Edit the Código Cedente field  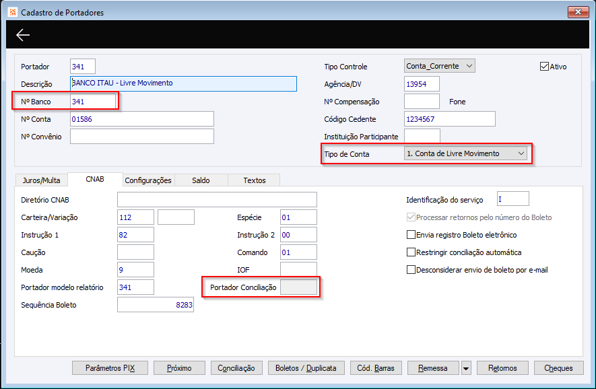(450, 119)
